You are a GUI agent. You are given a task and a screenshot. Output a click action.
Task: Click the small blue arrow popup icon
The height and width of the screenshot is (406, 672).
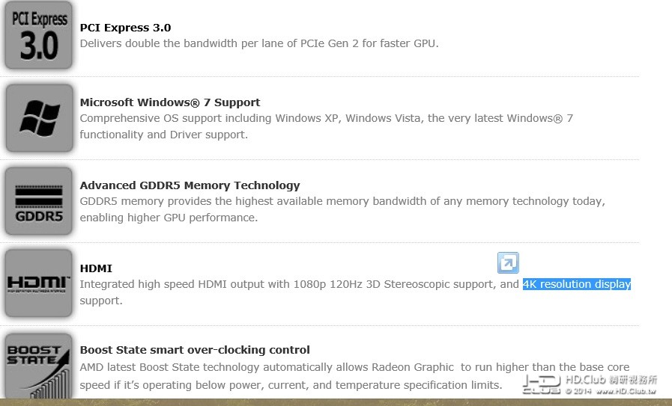(x=508, y=263)
